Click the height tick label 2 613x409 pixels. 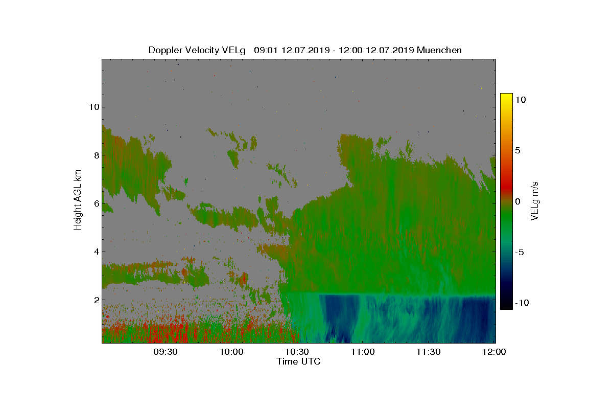coord(96,300)
